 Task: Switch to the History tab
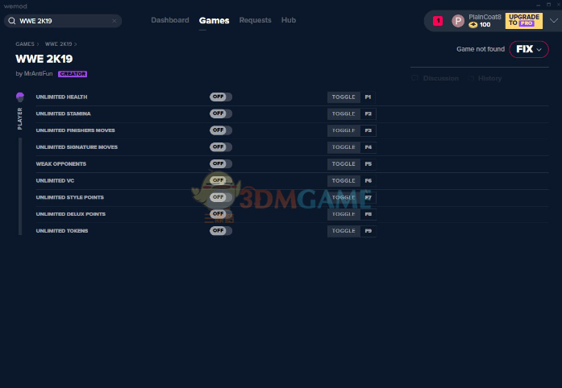pos(489,78)
